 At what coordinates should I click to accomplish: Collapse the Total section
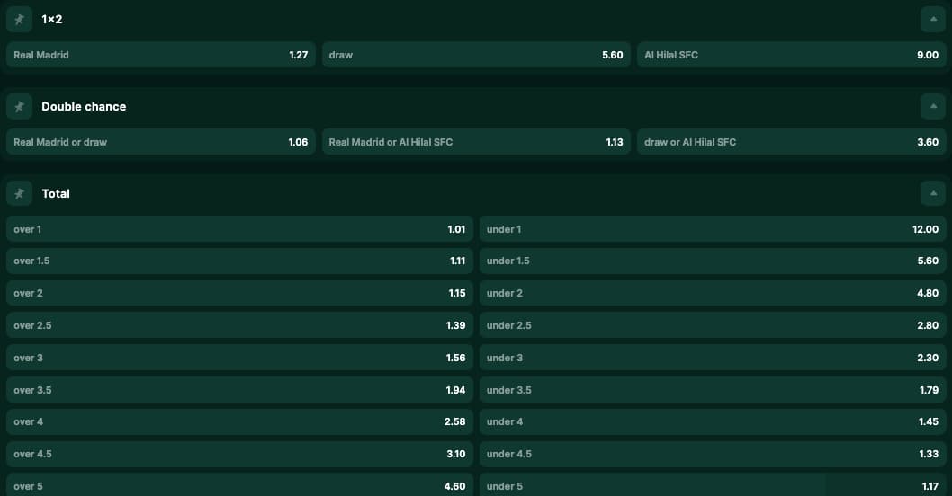(933, 193)
